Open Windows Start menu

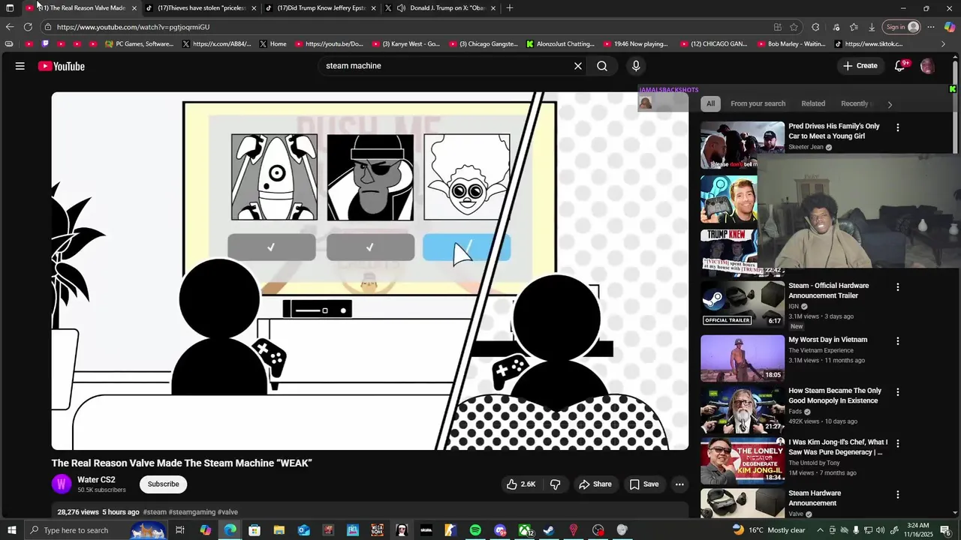tap(11, 530)
